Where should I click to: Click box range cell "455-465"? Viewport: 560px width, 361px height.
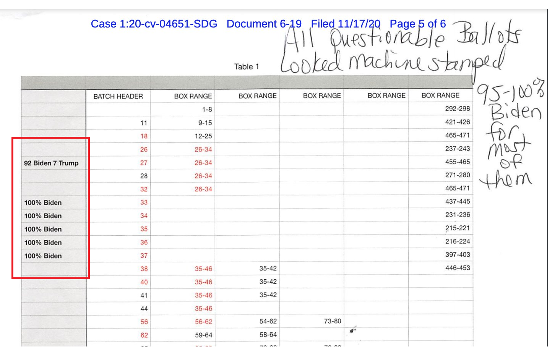coord(458,162)
